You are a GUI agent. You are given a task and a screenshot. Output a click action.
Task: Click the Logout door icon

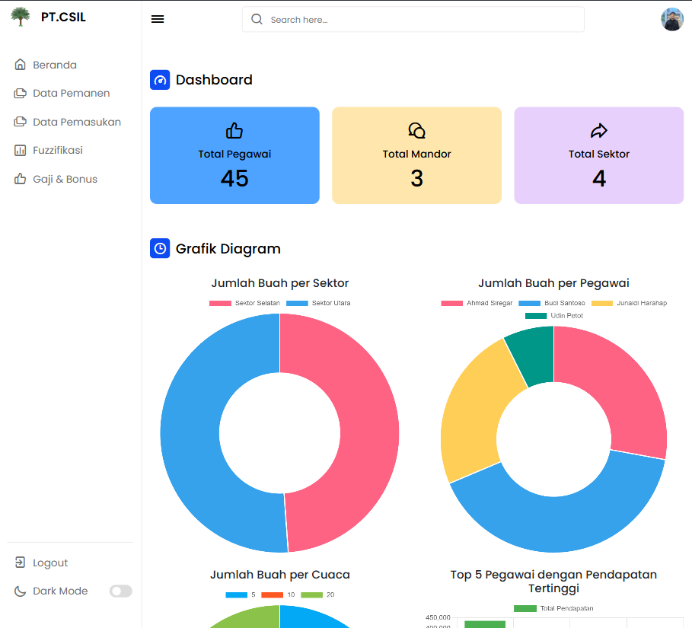click(x=20, y=563)
